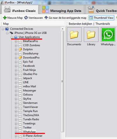Expand the DoodleJump tree node
Viewport: 117px width, 139px height.
tap(16, 54)
